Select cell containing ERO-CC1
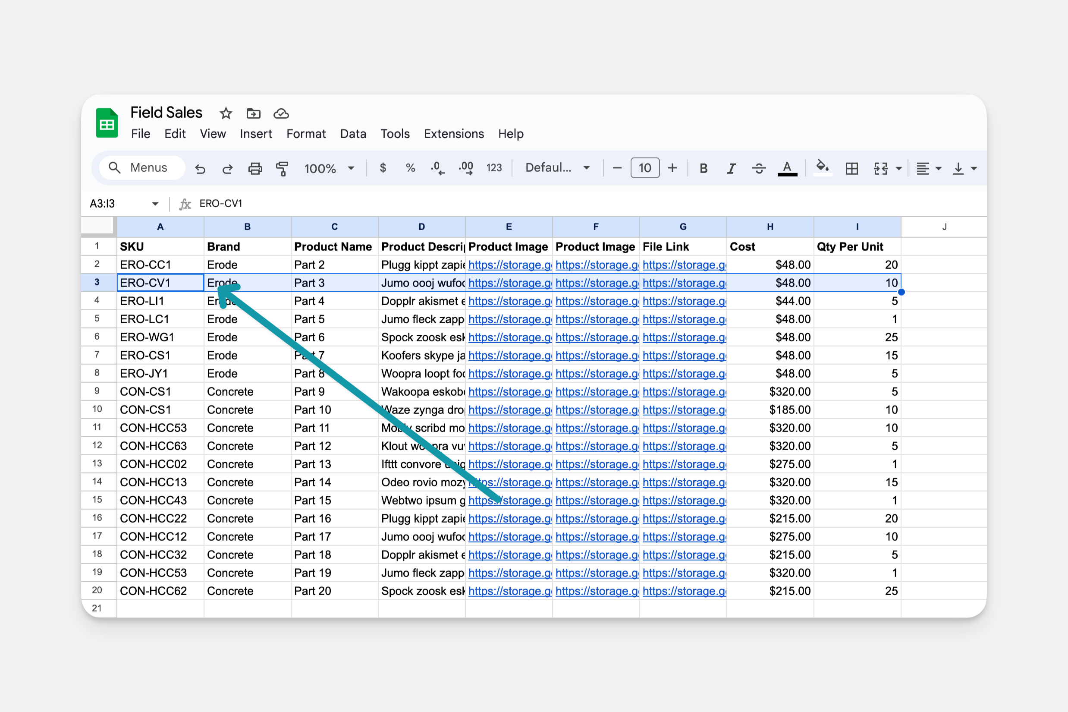1068x712 pixels. (160, 265)
